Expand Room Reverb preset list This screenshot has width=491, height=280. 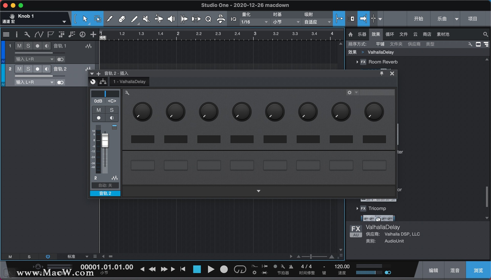357,62
